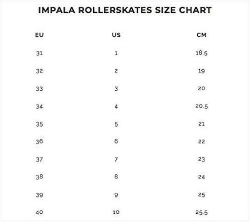The image size is (250, 222).
Task: Click EU size 40
Action: click(x=39, y=212)
